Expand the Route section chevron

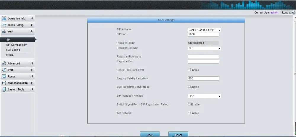(32, 76)
